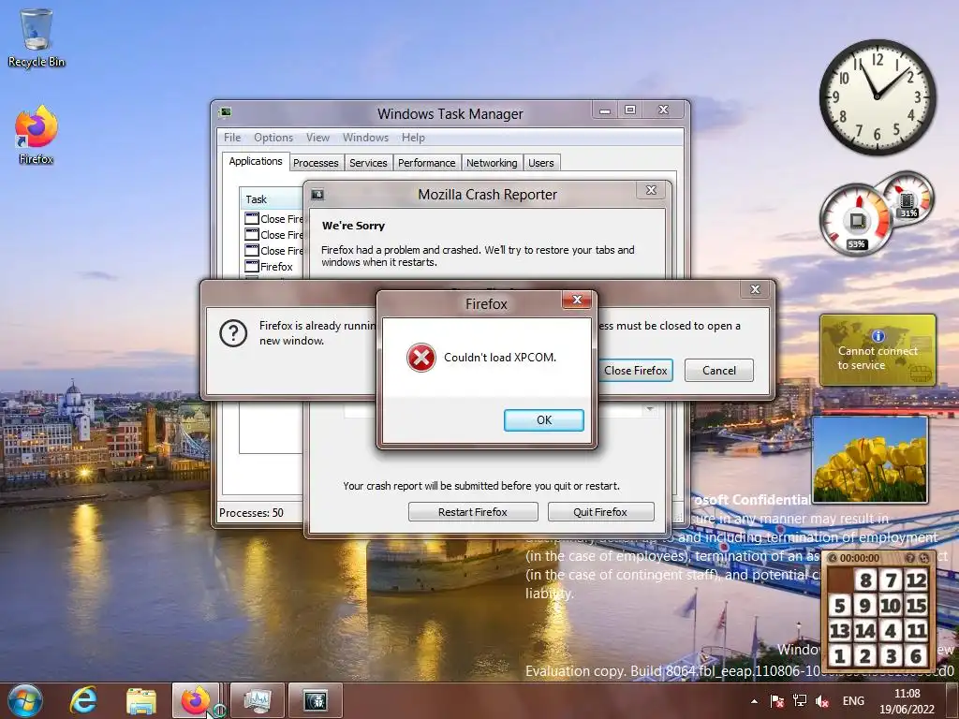The height and width of the screenshot is (719, 959).
Task: Open the Help menu in Task Manager
Action: point(413,138)
